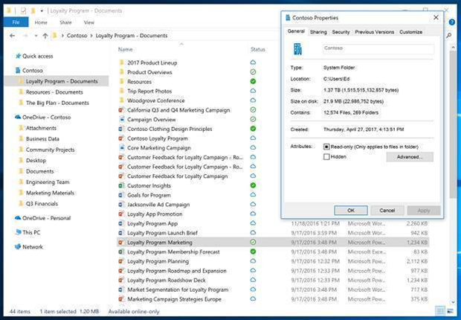This screenshot has width=461, height=320.
Task: Switch to details view button in status bar
Action: (440, 311)
